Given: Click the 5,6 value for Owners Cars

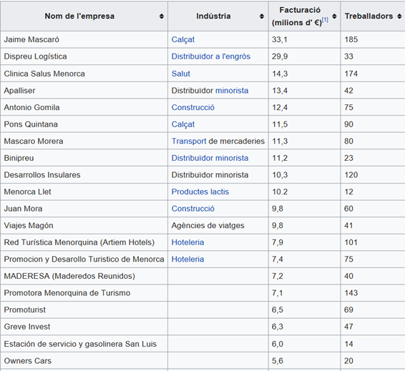Looking at the screenshot, I should click(278, 361).
